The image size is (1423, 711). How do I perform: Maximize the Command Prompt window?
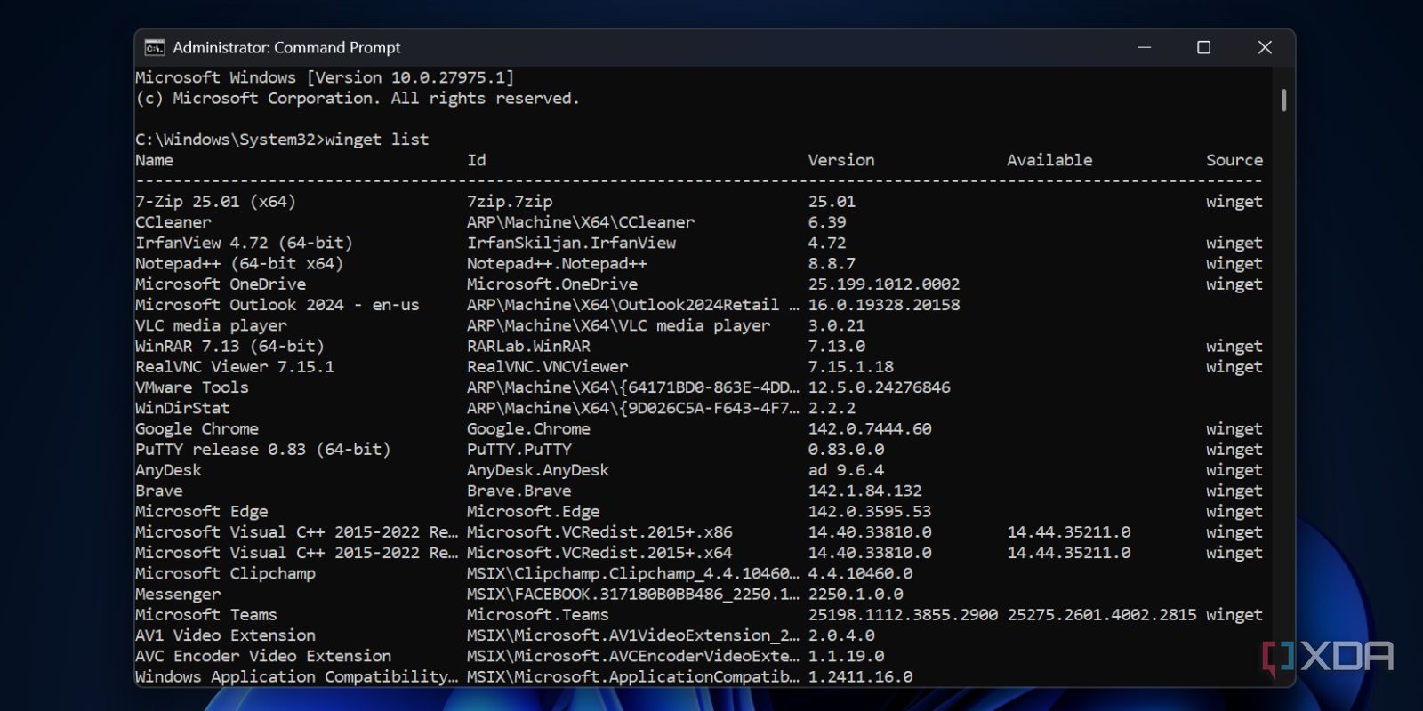point(1203,47)
